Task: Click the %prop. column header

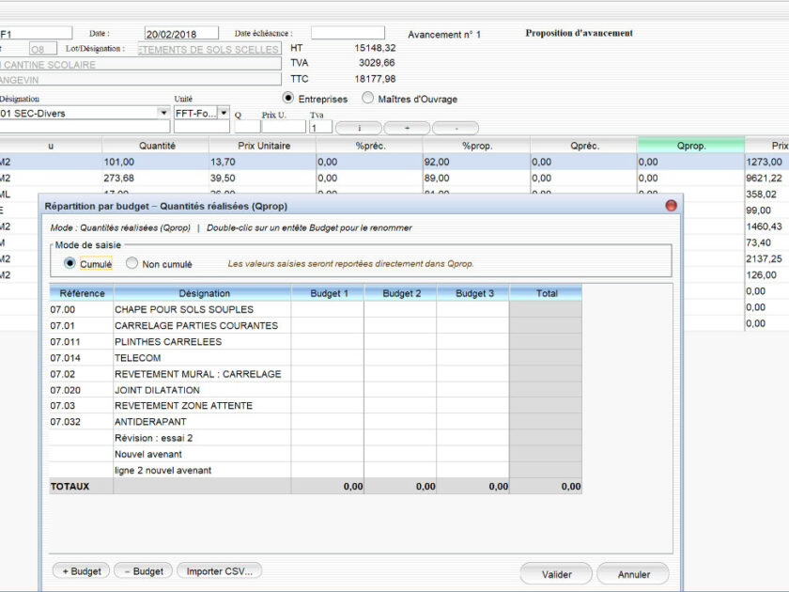Action: (476, 146)
